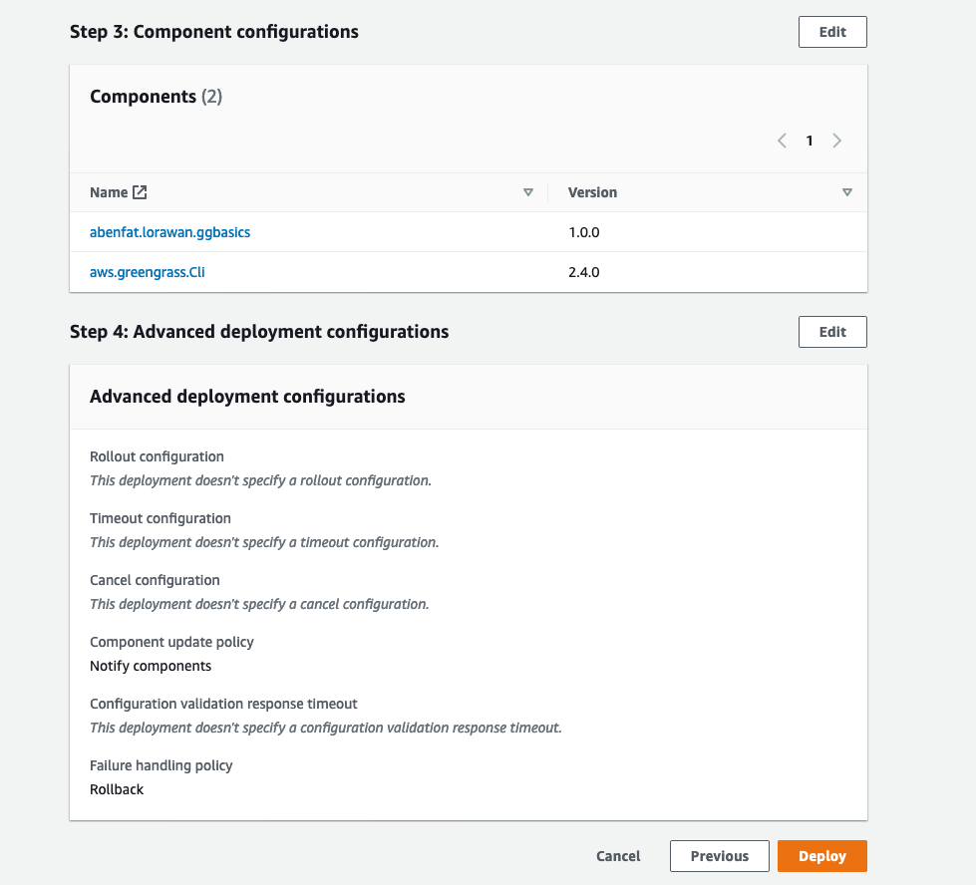Click the Name column header text
The height and width of the screenshot is (885, 976).
(x=109, y=192)
